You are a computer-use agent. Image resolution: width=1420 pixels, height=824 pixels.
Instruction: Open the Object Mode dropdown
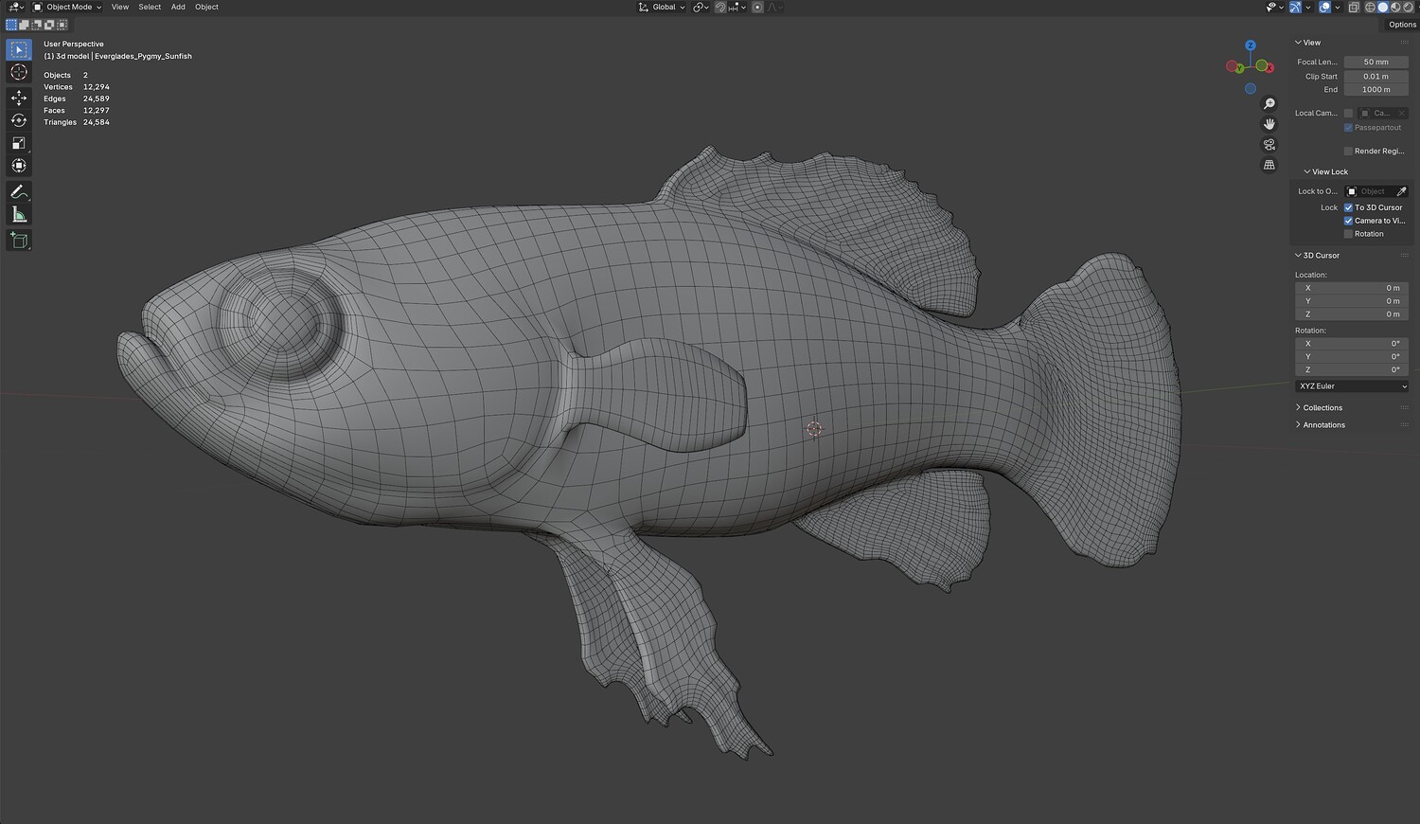[x=67, y=7]
